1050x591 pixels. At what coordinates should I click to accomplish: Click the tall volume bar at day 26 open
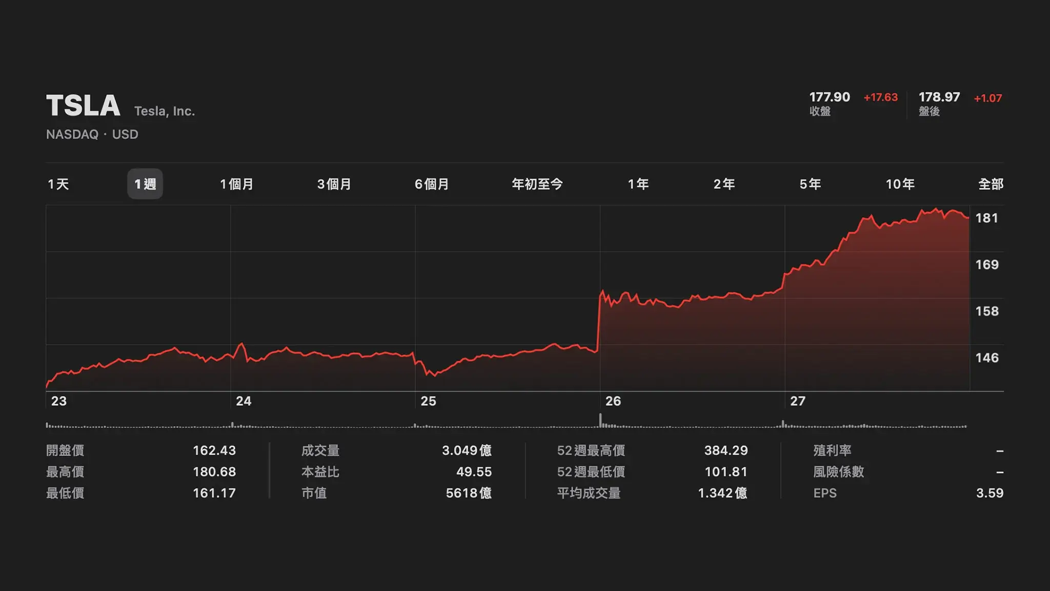click(600, 420)
